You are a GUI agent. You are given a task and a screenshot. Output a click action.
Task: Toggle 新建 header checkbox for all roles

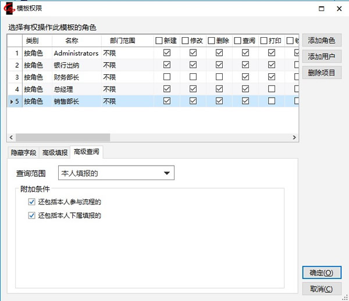pos(159,41)
